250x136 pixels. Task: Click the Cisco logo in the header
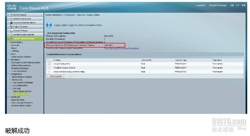coord(11,7)
